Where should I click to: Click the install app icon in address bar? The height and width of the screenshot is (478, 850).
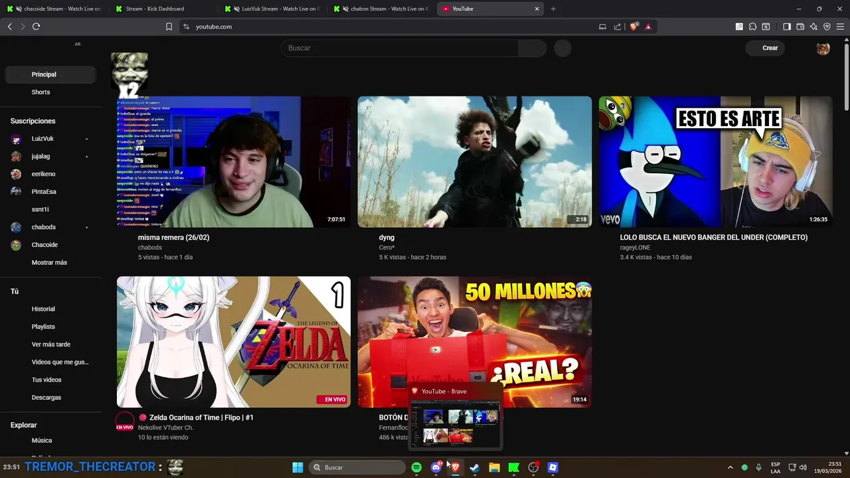pos(602,27)
